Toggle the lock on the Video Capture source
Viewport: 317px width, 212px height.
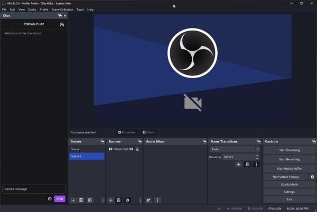[137, 149]
